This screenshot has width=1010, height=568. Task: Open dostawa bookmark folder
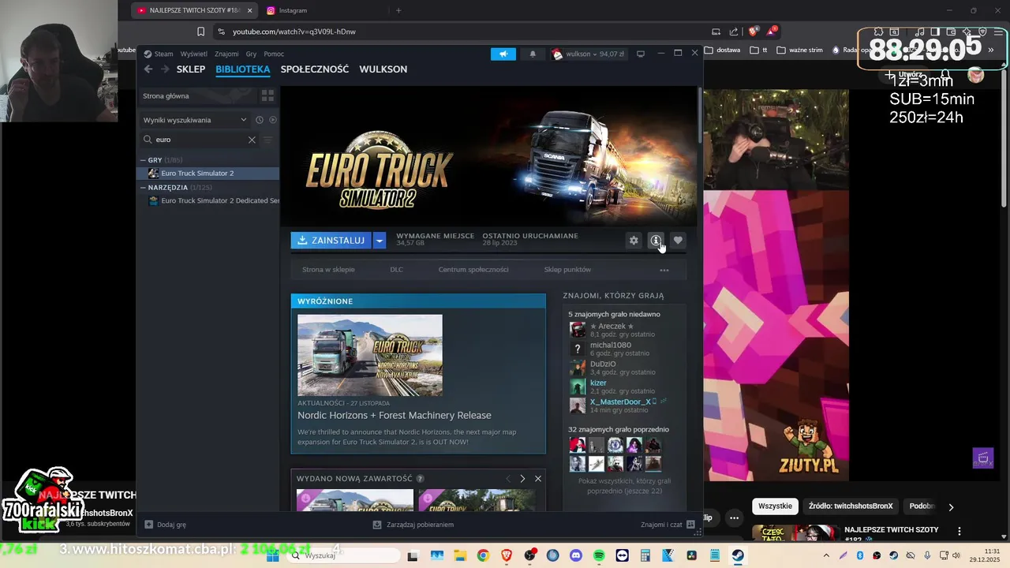(x=722, y=50)
